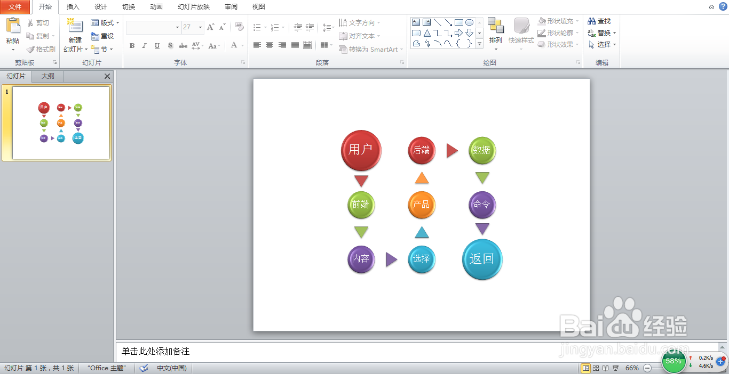Select the Format Painter brush
The image size is (729, 374).
[41, 50]
